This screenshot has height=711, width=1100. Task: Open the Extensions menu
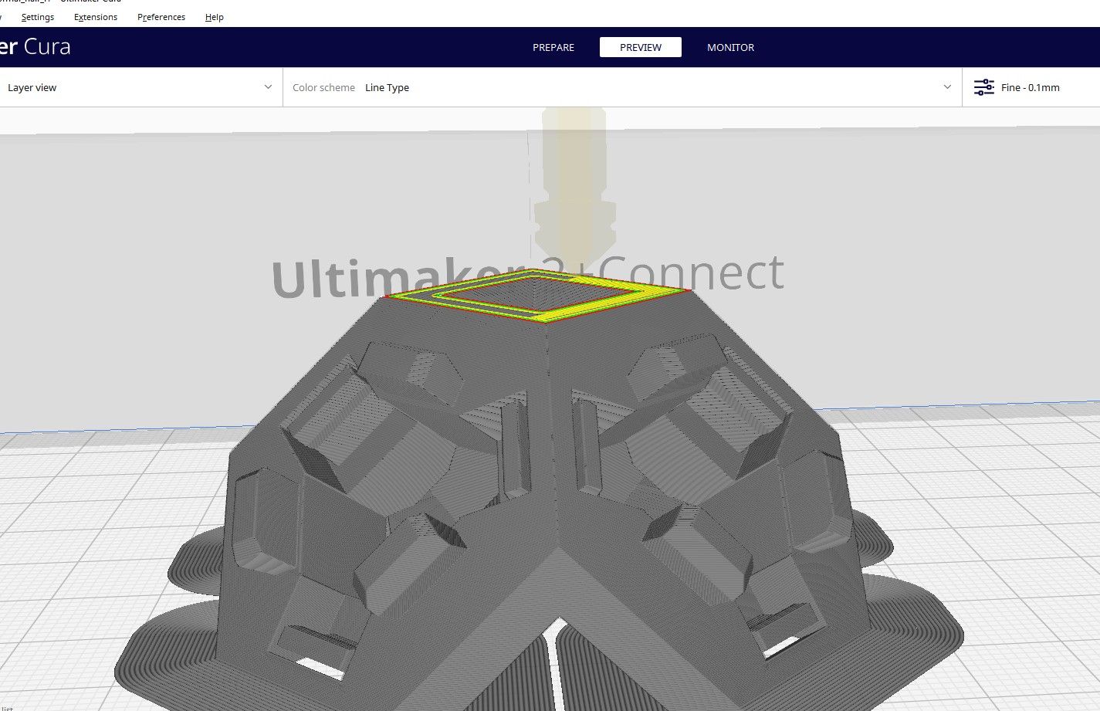[96, 17]
